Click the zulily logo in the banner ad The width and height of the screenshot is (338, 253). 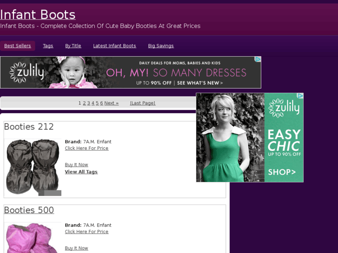27,72
